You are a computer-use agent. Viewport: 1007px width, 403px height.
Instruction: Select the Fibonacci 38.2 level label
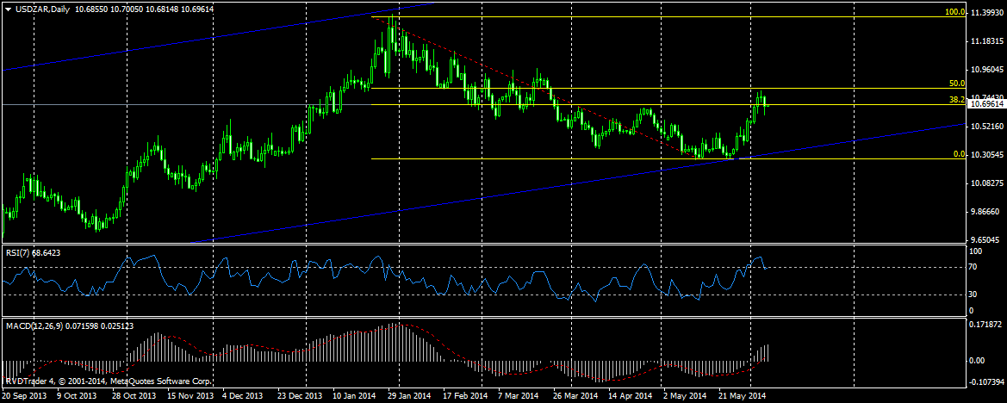point(957,100)
